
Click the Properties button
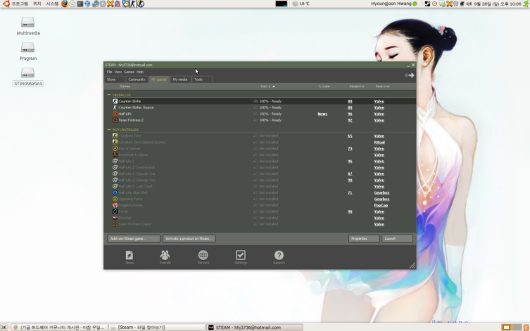[x=364, y=239]
